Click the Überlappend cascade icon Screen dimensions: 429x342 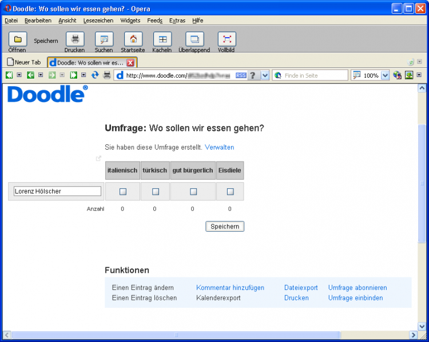[195, 39]
